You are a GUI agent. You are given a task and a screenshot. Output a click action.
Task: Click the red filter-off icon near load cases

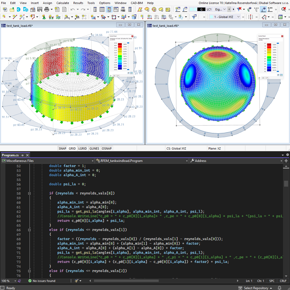239,9
